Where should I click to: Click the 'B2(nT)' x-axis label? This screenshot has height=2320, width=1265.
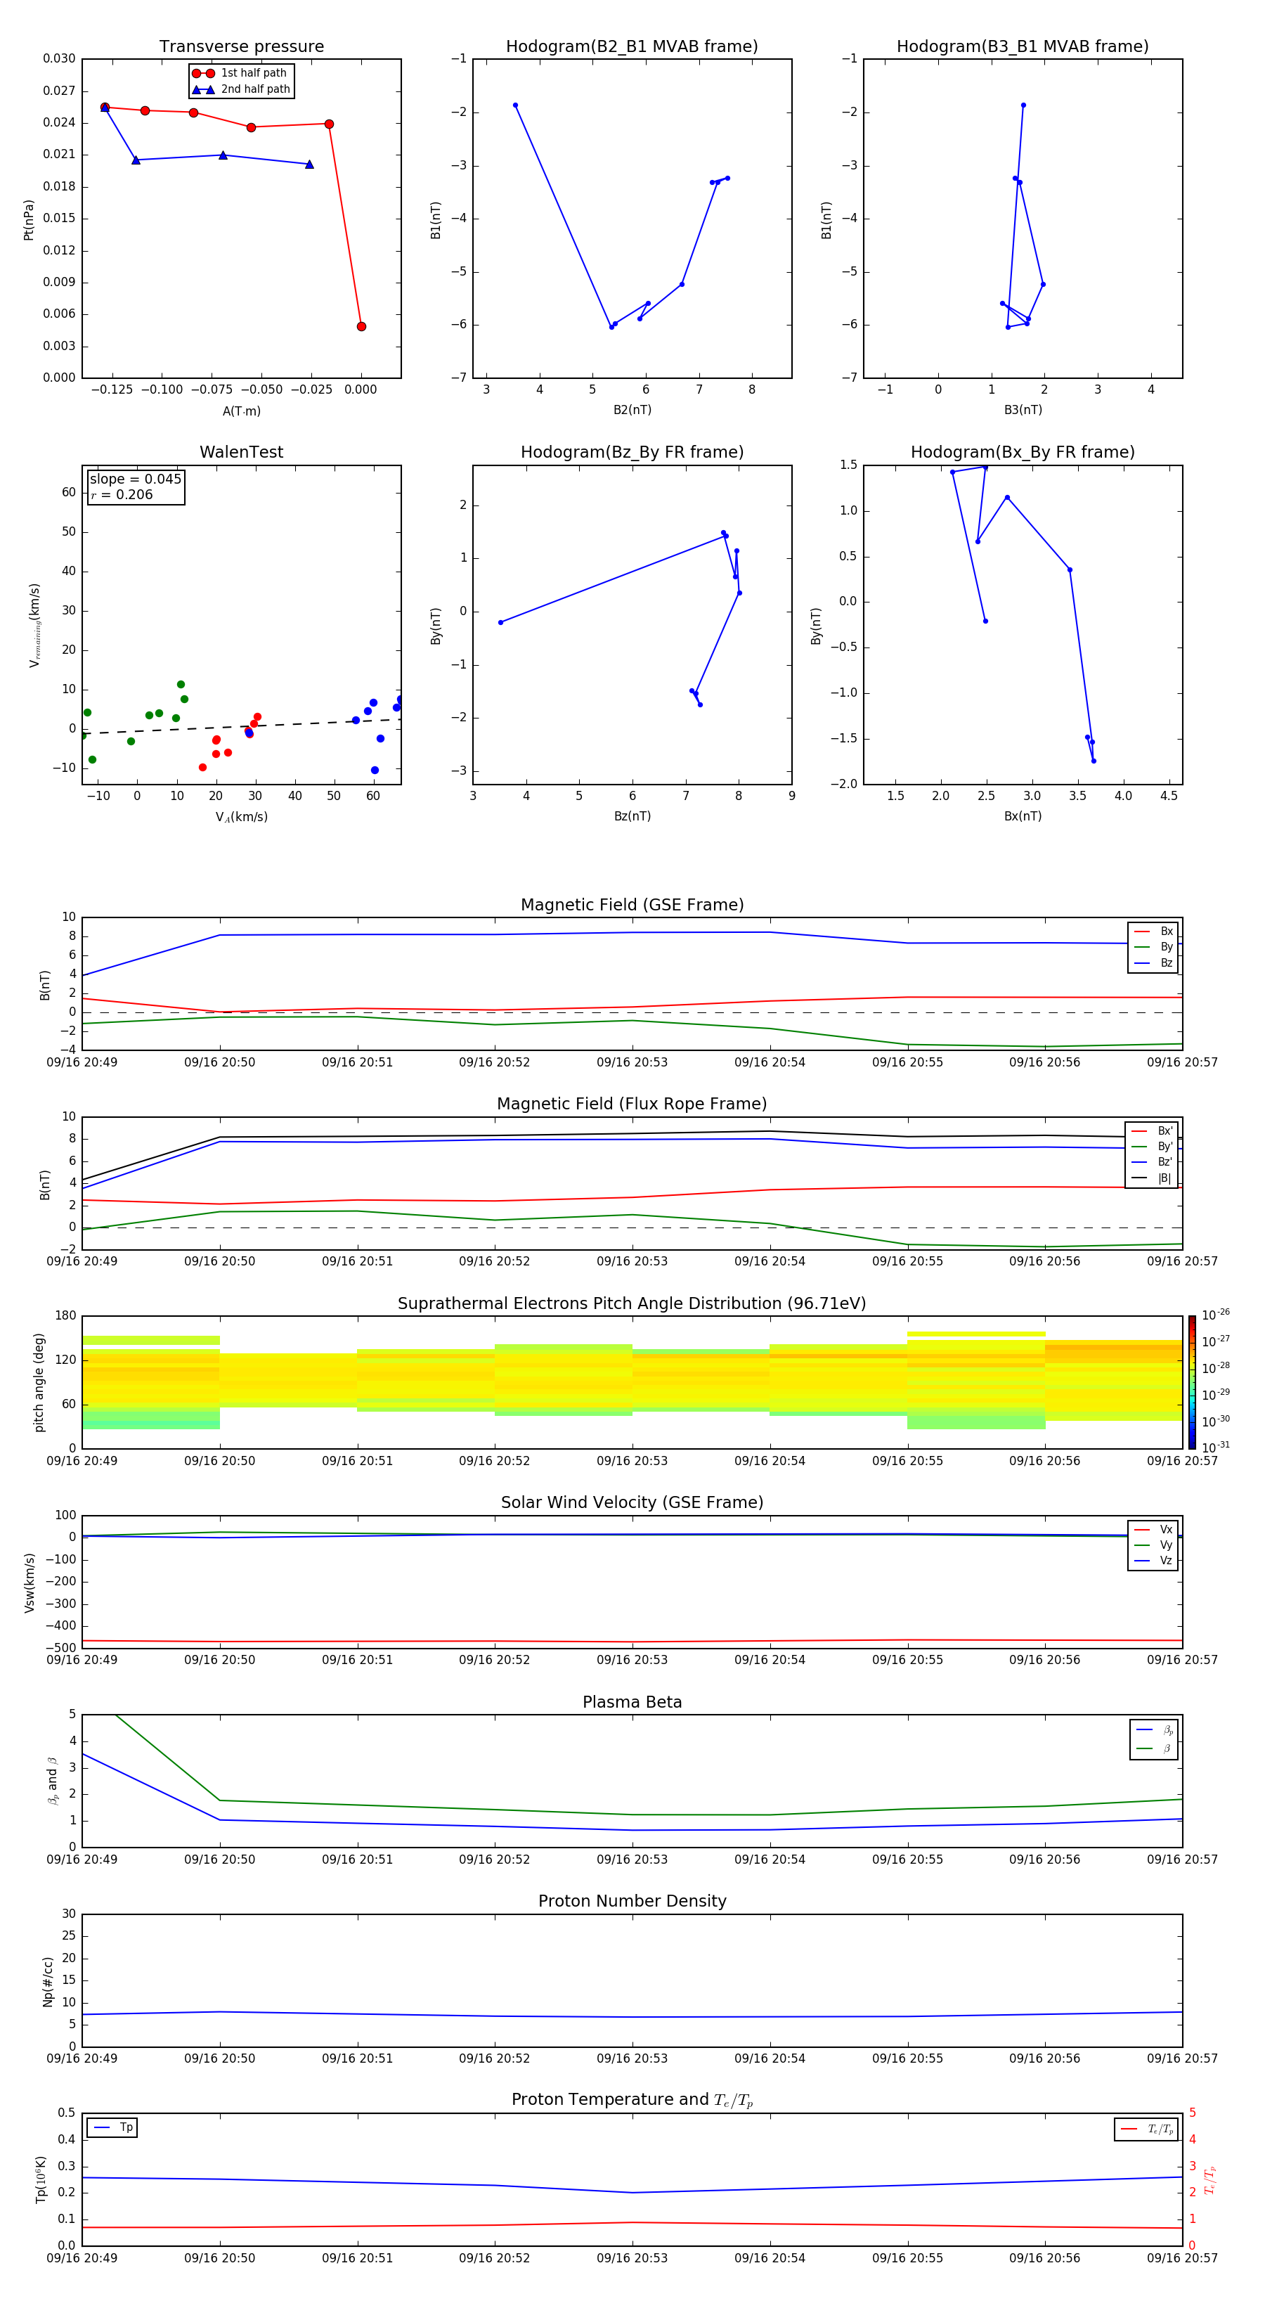pyautogui.click(x=632, y=410)
